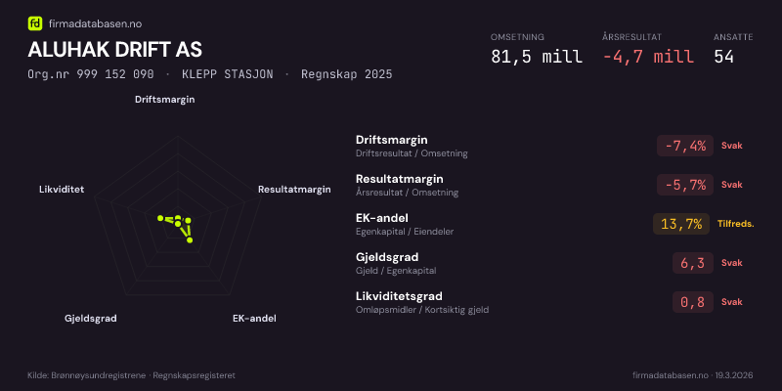Click the Gjeldsgrad axis label on radar chart
The height and width of the screenshot is (391, 782).
click(91, 319)
